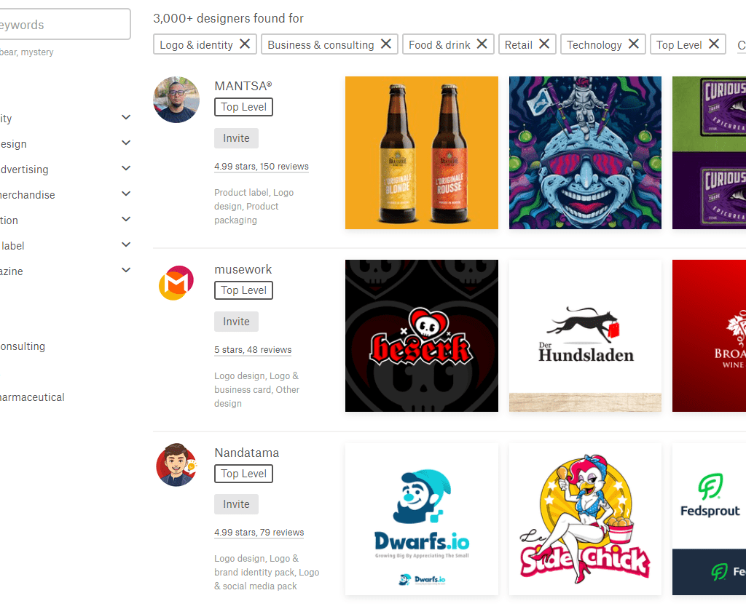The width and height of the screenshot is (746, 609).
Task: Open the red wine logo thumbnail
Action: 709,336
